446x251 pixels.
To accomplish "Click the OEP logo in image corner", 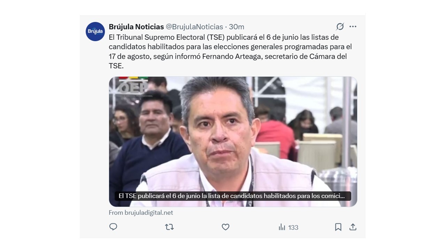I will tap(133, 86).
